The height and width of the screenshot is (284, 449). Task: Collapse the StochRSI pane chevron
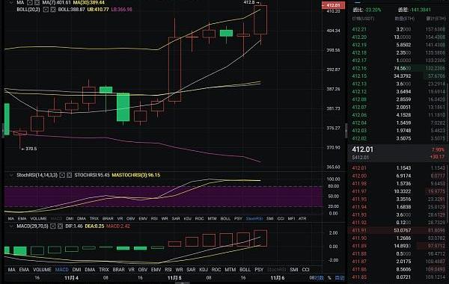11,175
